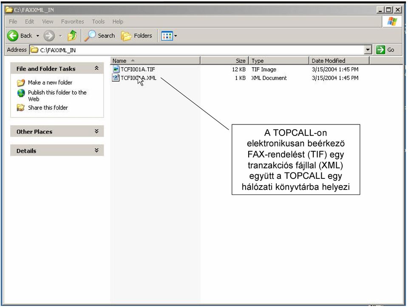408x308 pixels.
Task: Go up one folder level icon
Action: [72, 36]
